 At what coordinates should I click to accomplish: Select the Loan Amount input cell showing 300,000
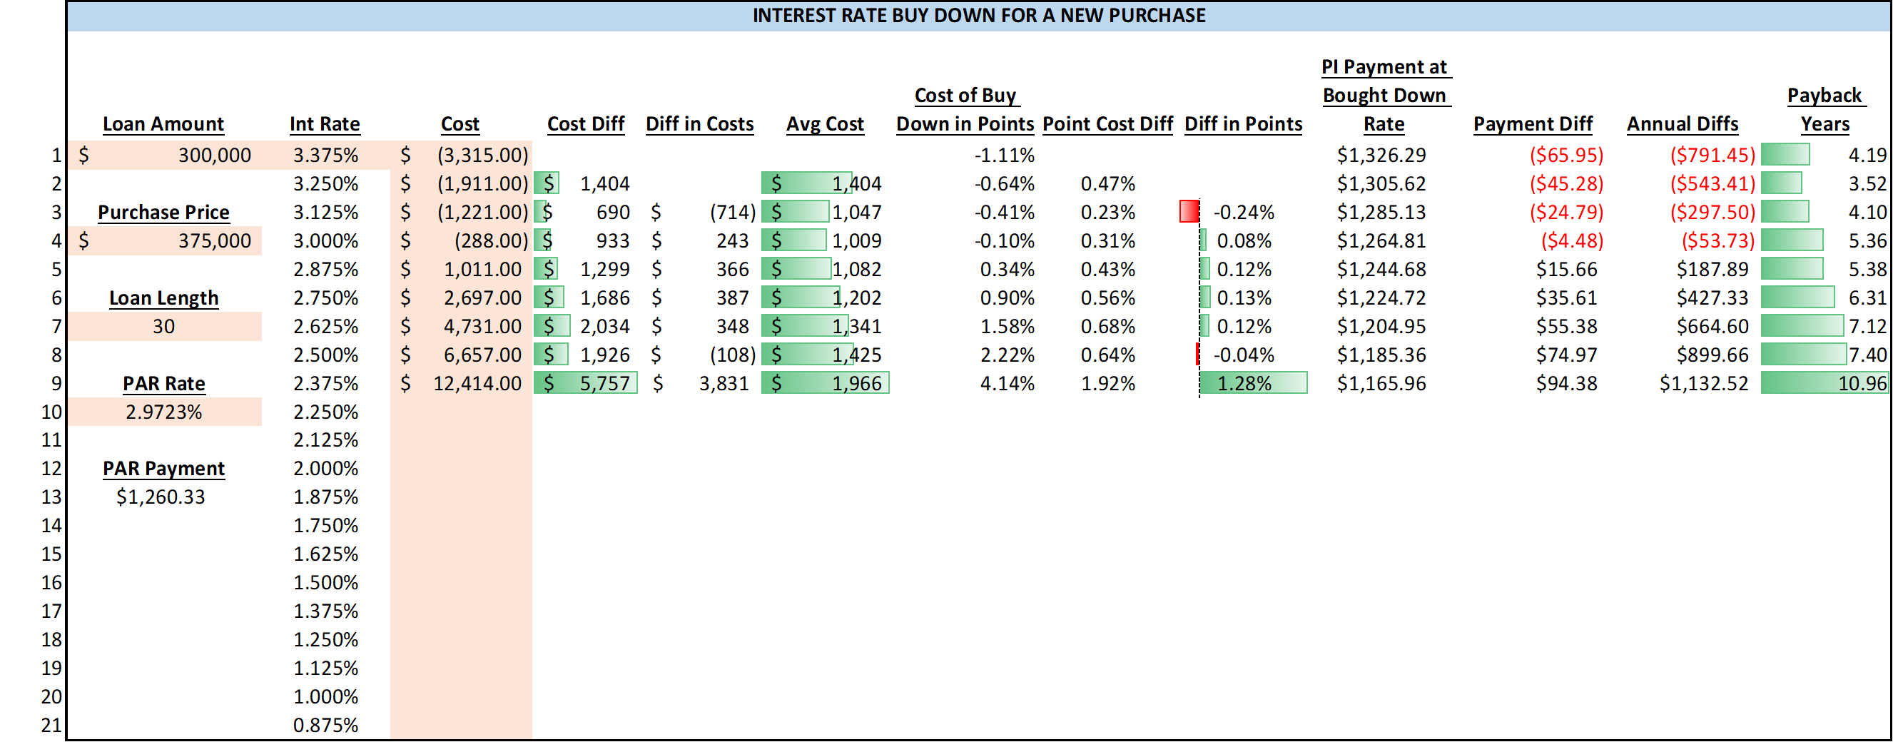coord(163,155)
